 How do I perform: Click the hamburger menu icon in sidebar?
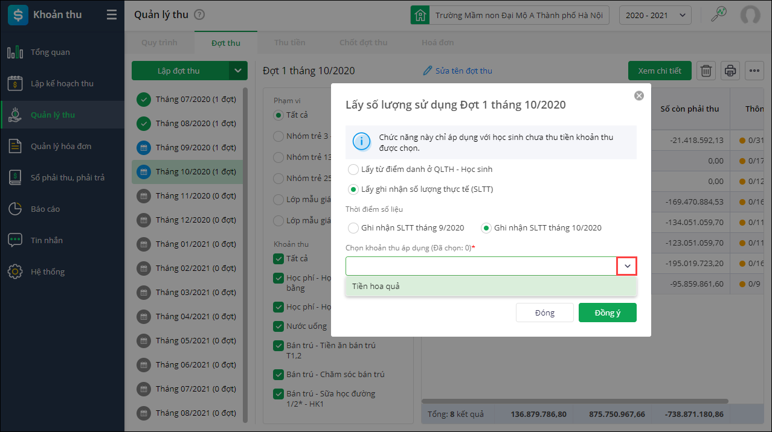[x=111, y=15]
